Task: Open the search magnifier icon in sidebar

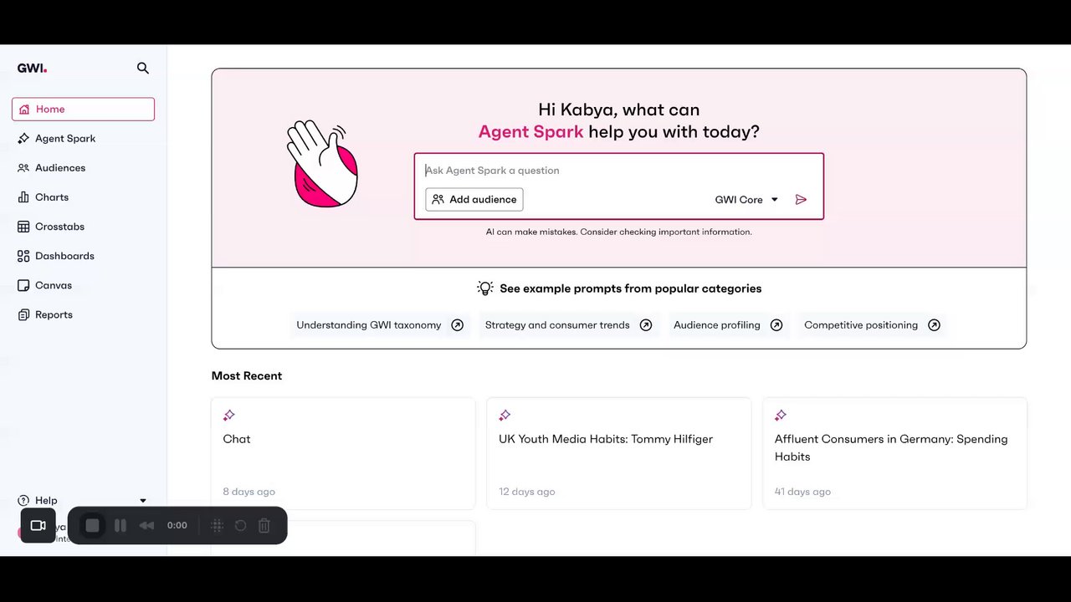Action: click(x=143, y=69)
